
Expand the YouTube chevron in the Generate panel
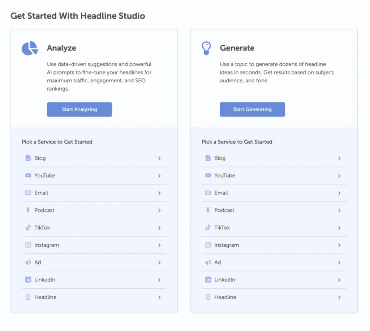click(x=339, y=176)
